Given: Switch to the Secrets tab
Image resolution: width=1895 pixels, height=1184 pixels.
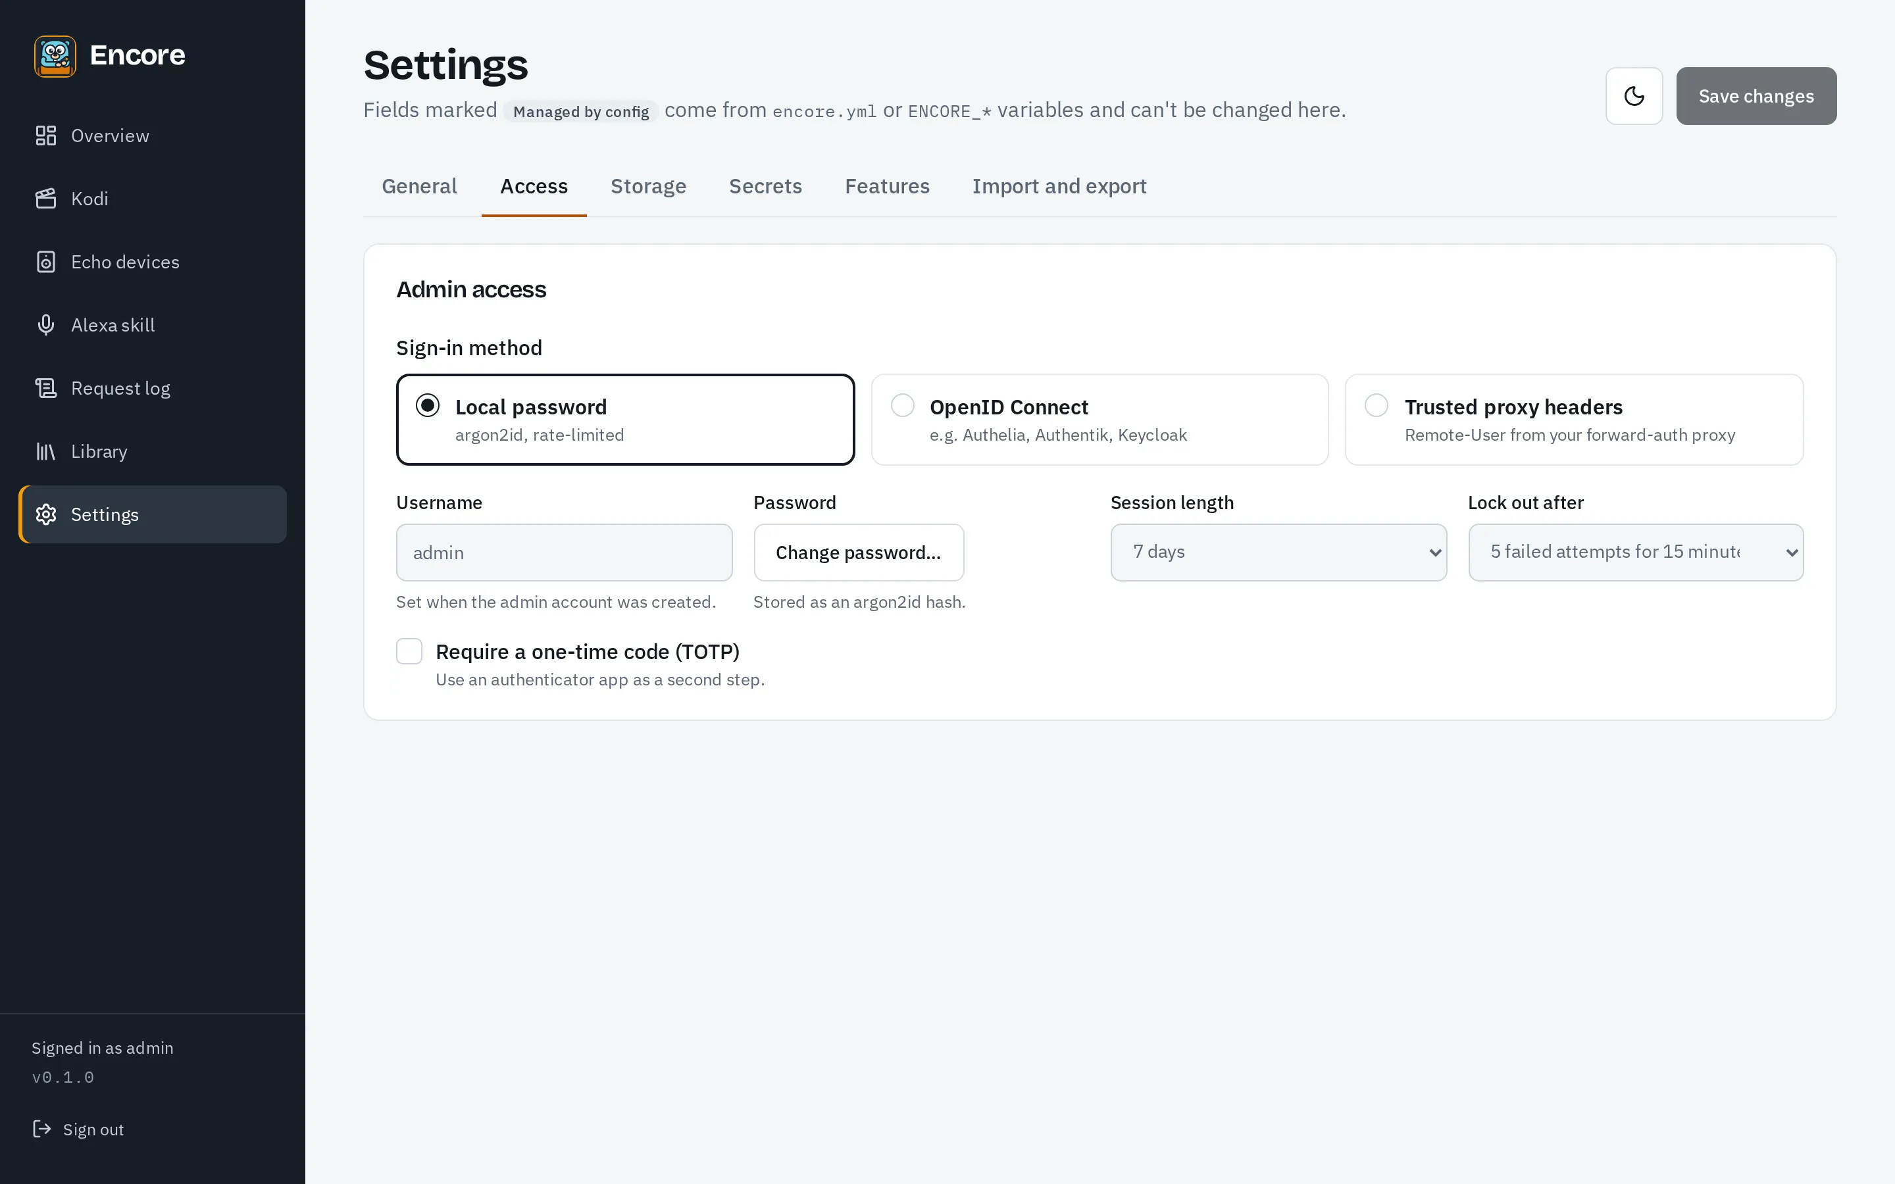Looking at the screenshot, I should coord(765,186).
